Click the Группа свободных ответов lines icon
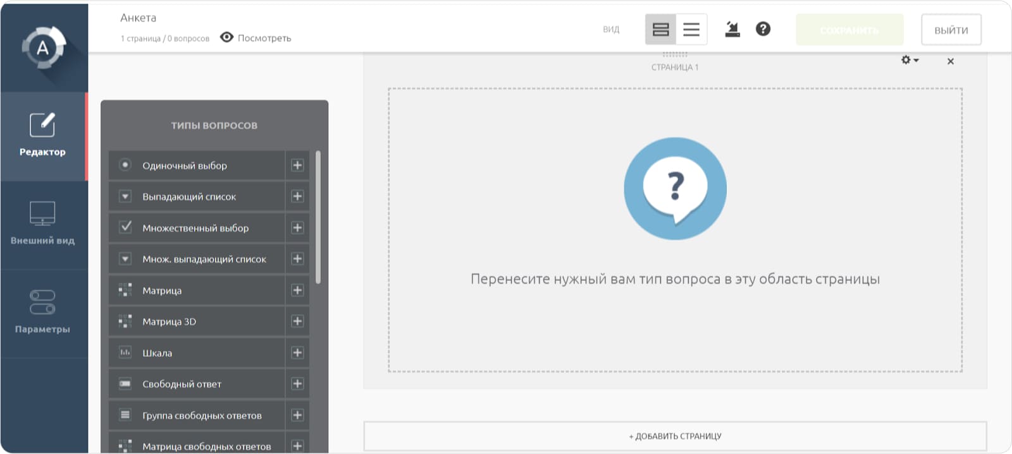The image size is (1012, 454). tap(125, 415)
